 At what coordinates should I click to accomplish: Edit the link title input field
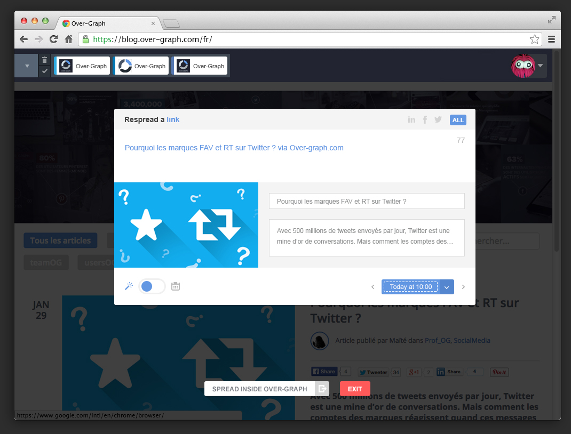click(x=367, y=201)
